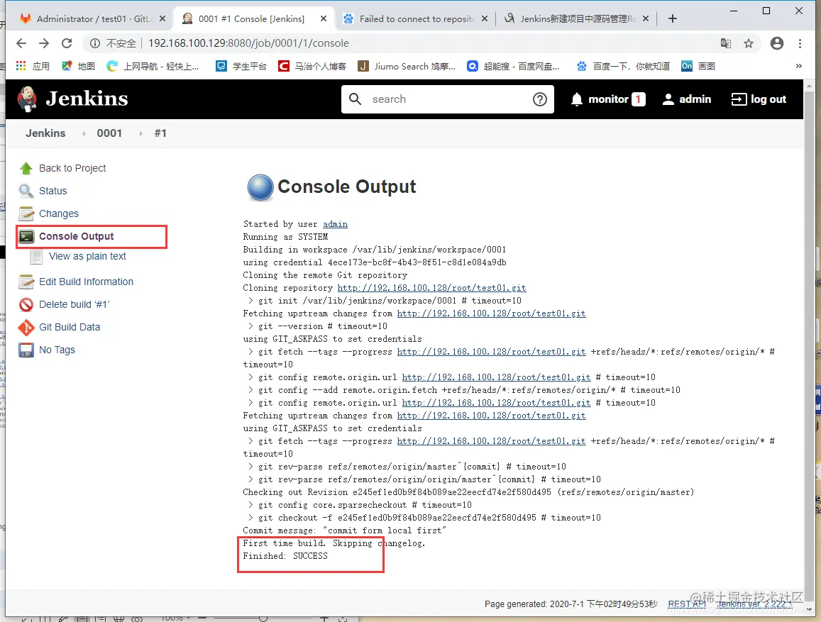Viewport: 821px width, 622px height.
Task: Click the admin user silhouette icon
Action: coord(668,99)
